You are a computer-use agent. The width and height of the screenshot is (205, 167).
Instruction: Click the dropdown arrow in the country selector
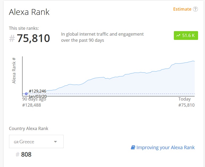tap(55, 142)
